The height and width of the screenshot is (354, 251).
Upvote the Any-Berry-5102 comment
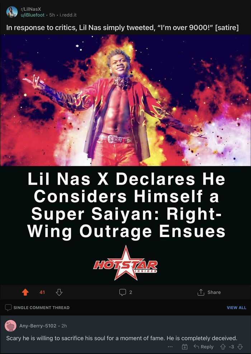(223, 346)
